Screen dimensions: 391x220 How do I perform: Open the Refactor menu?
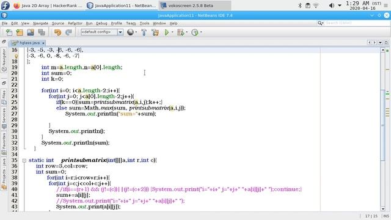pyautogui.click(x=75, y=23)
